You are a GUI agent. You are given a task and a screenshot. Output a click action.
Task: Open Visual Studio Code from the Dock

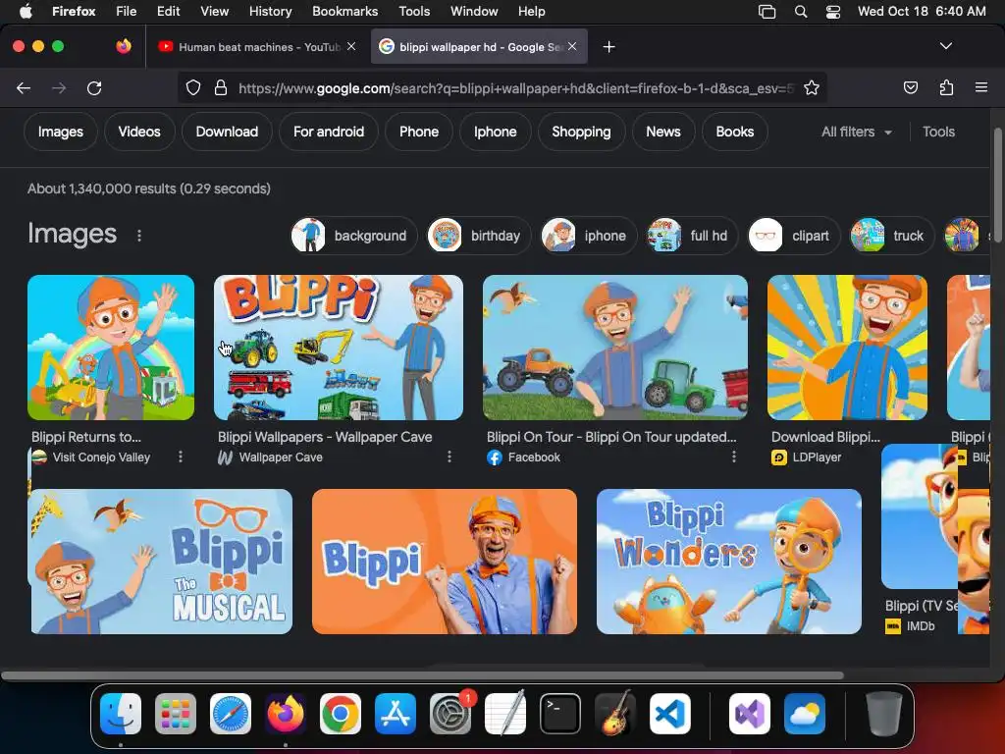[669, 714]
